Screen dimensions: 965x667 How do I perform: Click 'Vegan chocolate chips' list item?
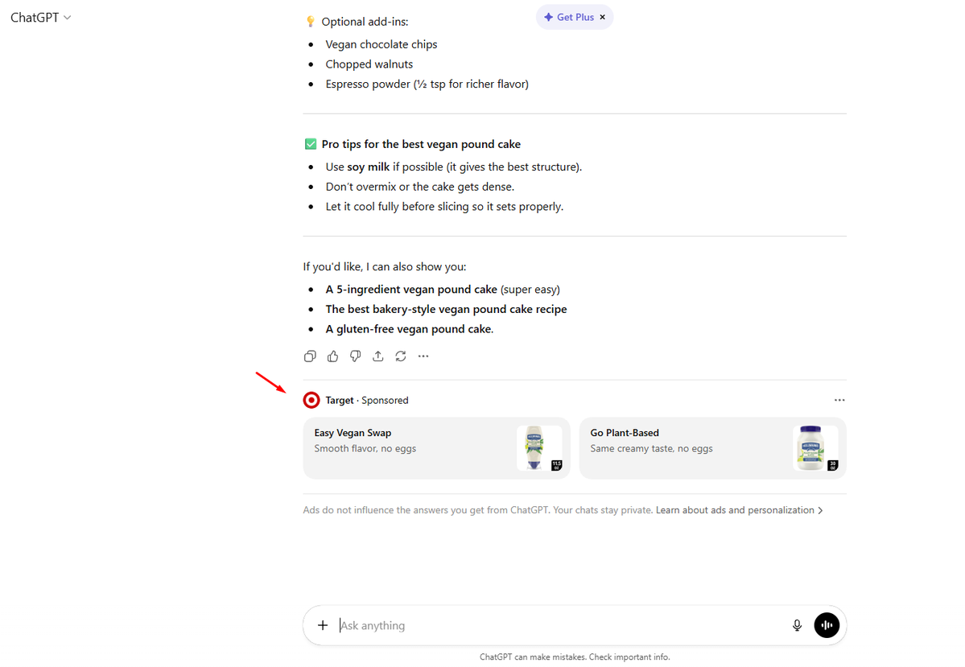pyautogui.click(x=381, y=44)
